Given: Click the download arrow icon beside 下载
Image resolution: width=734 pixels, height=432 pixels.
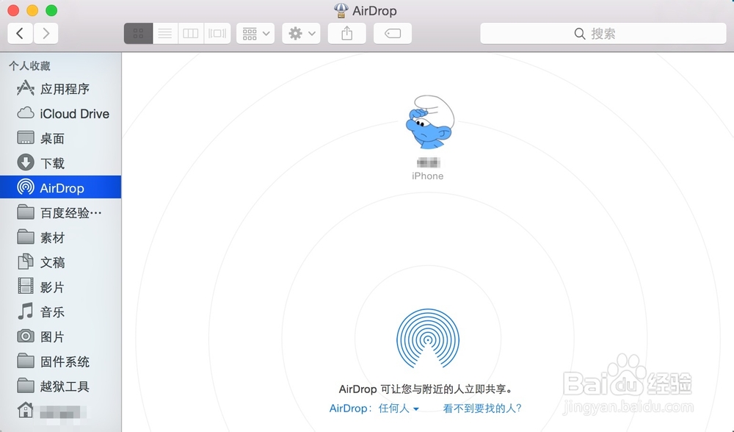Looking at the screenshot, I should pyautogui.click(x=25, y=162).
